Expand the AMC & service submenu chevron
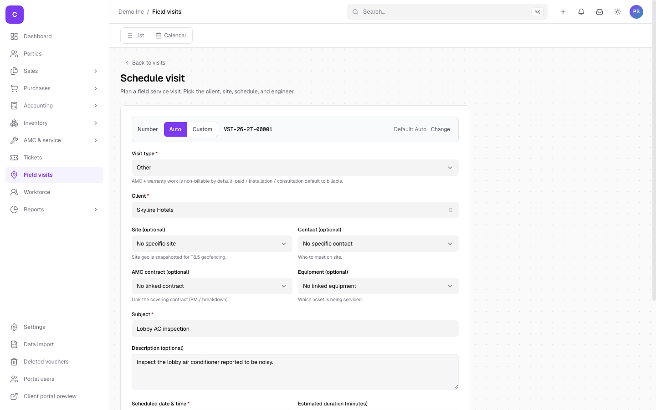Viewport: 656px width, 410px height. click(x=96, y=140)
